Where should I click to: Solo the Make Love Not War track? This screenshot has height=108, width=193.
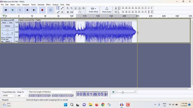11,23
